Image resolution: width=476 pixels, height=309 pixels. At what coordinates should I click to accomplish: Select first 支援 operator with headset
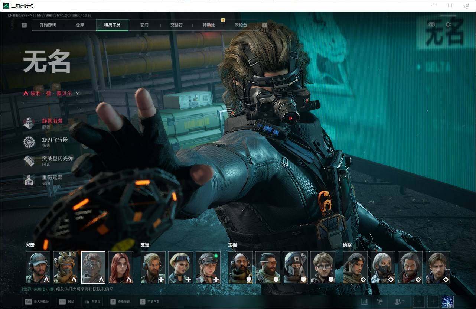(x=153, y=268)
